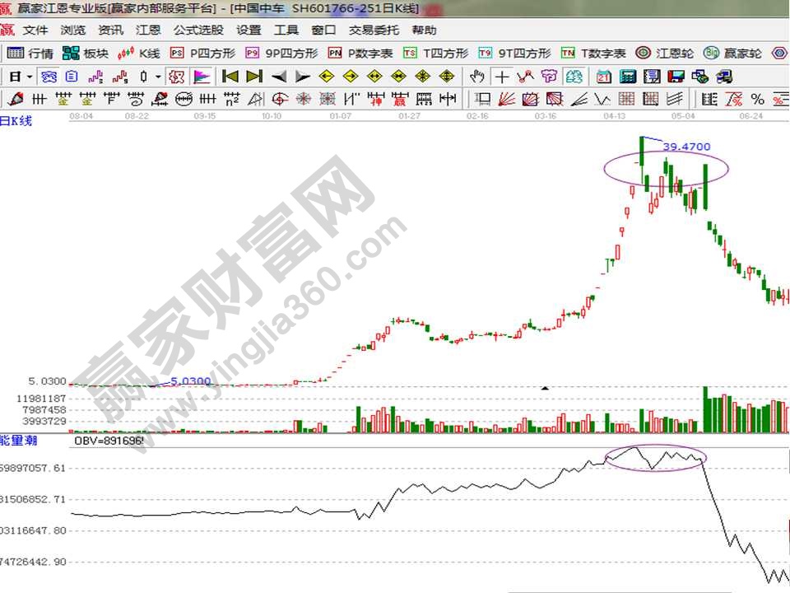This screenshot has width=790, height=593.
Task: Open the T数字表 number table
Action: tap(593, 54)
